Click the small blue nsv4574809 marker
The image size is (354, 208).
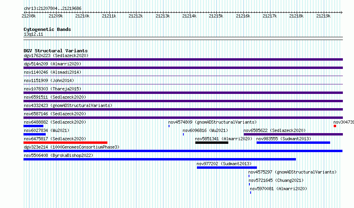(x=169, y=126)
